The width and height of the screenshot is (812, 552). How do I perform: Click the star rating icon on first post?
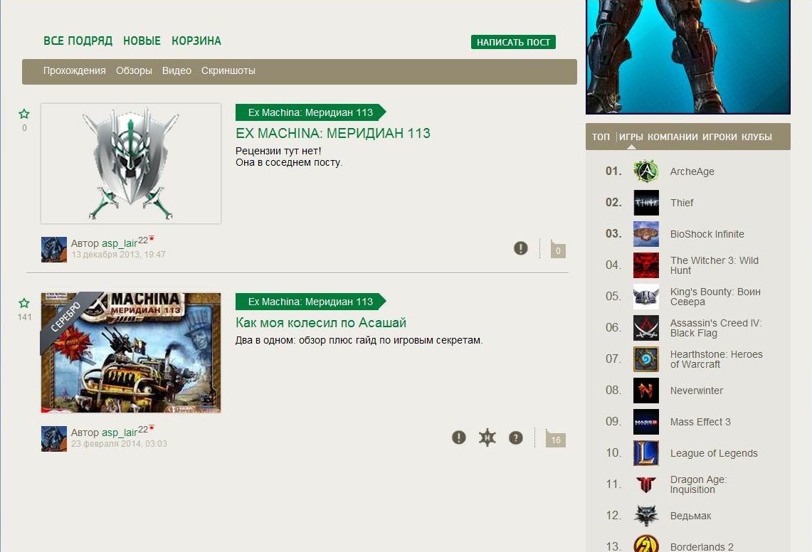23,114
